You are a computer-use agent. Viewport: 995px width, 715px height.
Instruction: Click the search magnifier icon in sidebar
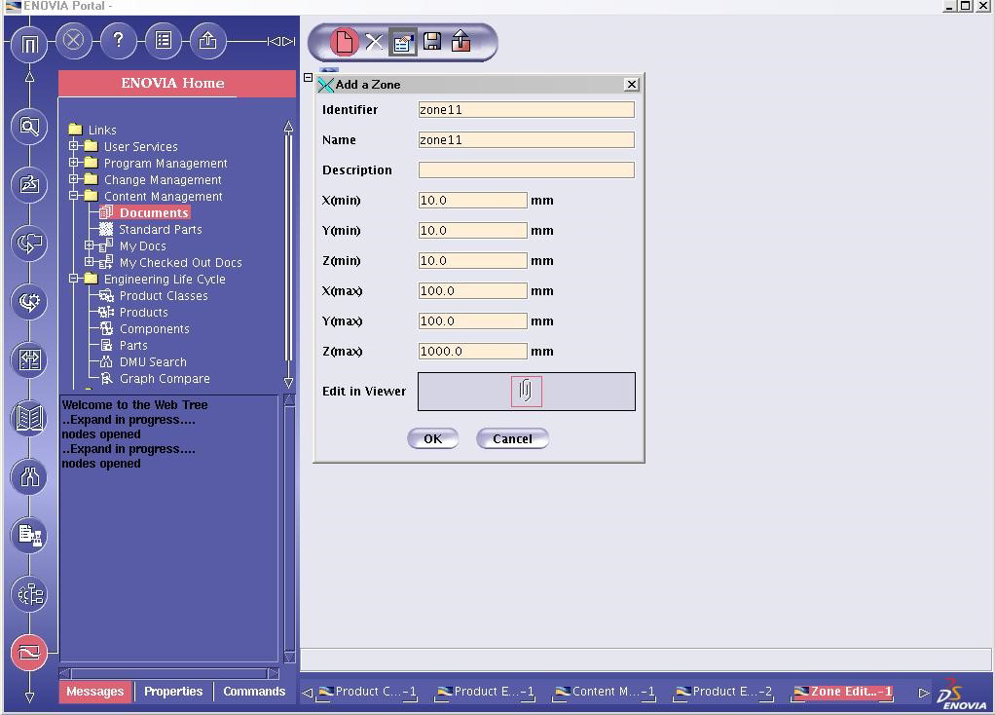29,126
